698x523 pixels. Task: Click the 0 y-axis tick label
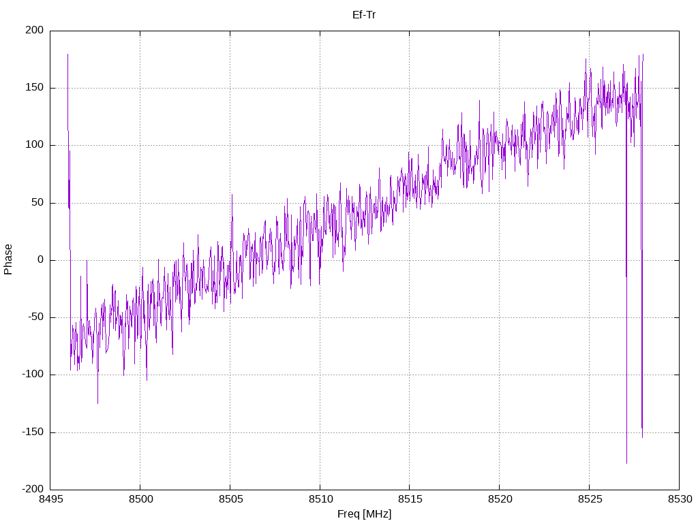point(41,259)
